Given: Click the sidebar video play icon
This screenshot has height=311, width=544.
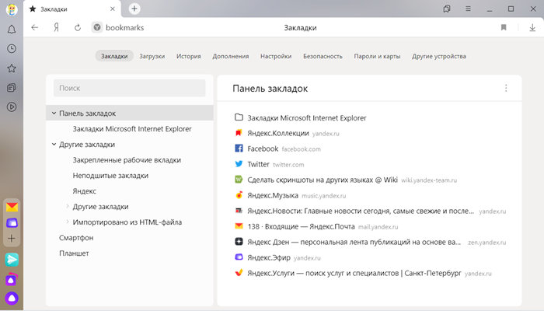Looking at the screenshot, I should pos(12,107).
